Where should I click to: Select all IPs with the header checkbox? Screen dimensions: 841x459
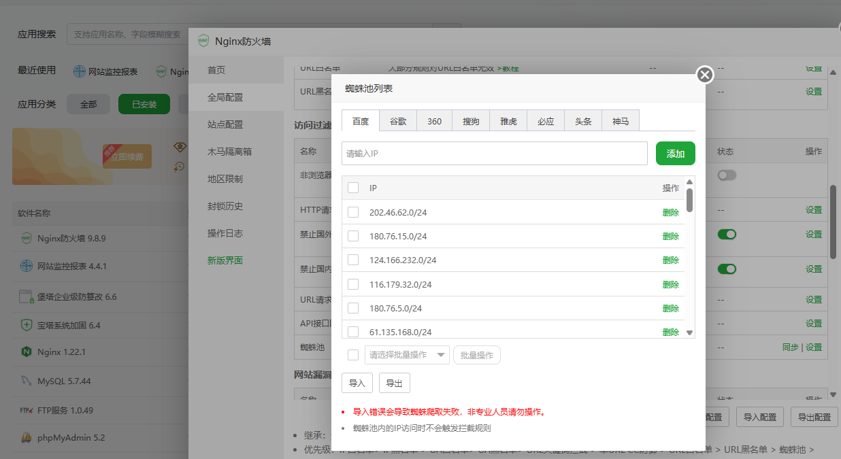click(353, 188)
